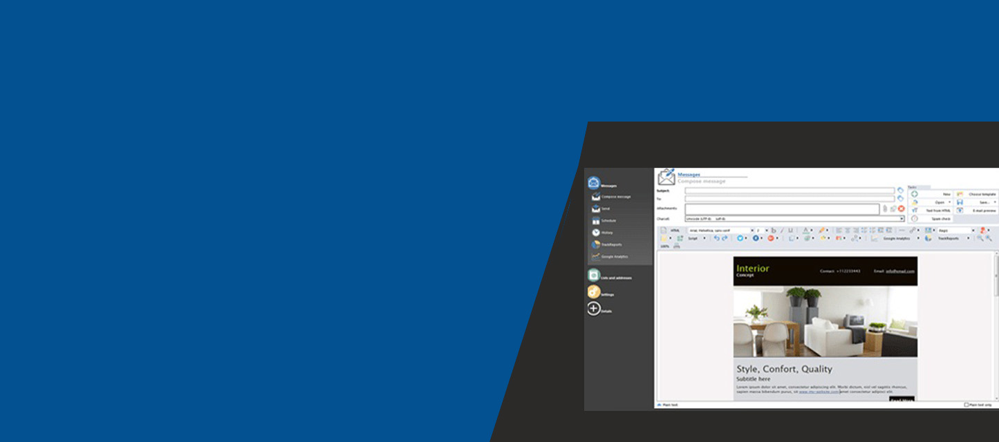Click the red remove attachment icon
999x442 pixels.
pyautogui.click(x=902, y=209)
